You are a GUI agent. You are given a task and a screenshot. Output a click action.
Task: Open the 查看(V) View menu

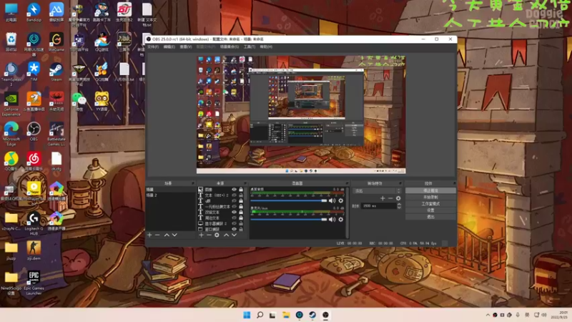tap(186, 47)
